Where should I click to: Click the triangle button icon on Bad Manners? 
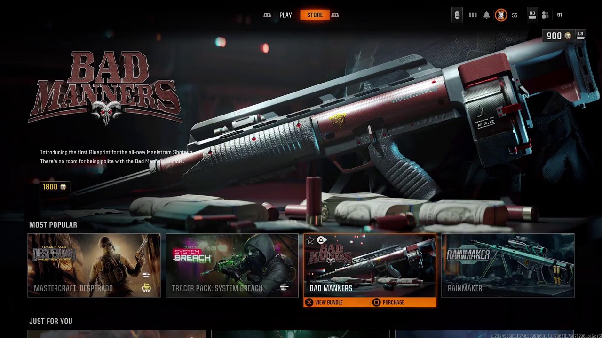[321, 240]
